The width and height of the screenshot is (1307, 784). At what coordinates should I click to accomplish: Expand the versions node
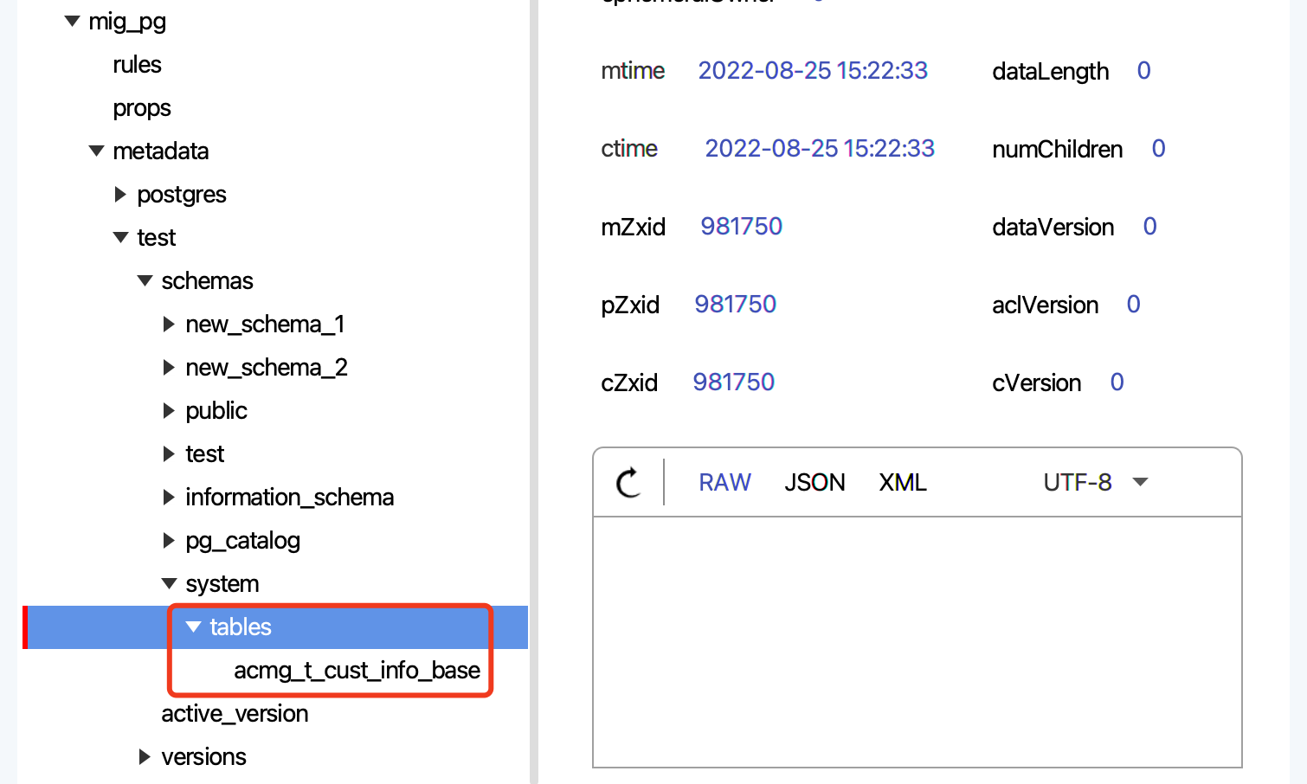[145, 756]
